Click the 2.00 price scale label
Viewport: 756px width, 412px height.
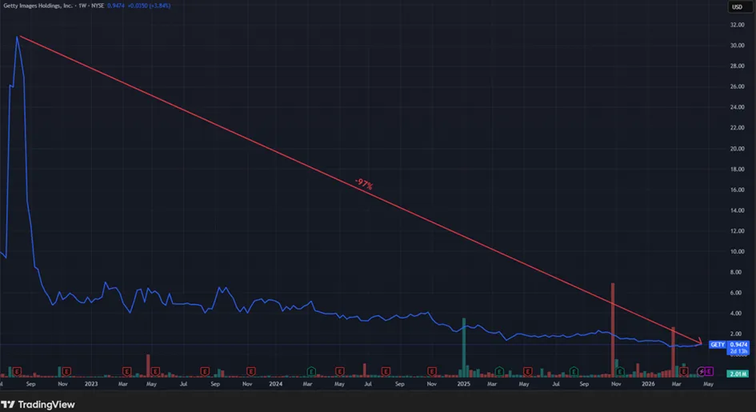(737, 334)
